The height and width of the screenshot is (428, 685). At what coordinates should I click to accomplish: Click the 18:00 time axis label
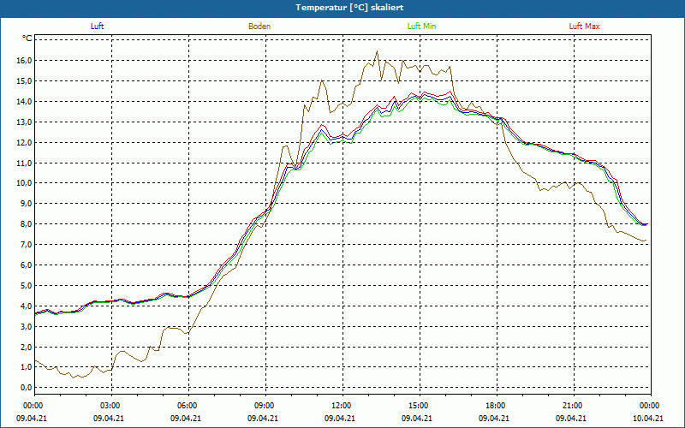(494, 406)
